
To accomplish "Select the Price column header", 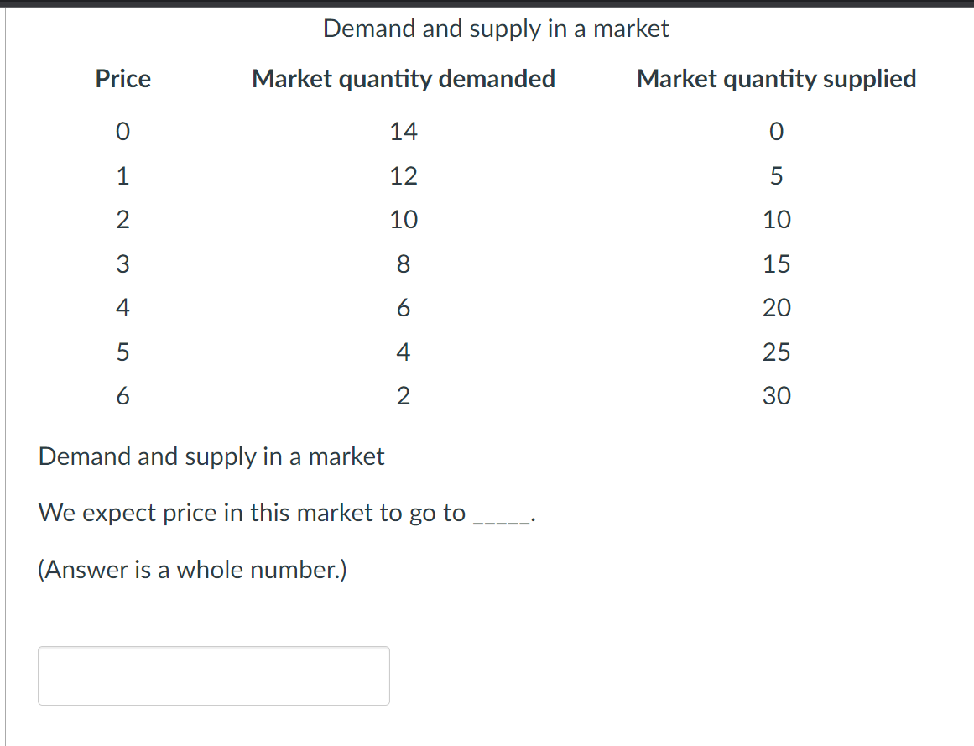I will [x=123, y=79].
